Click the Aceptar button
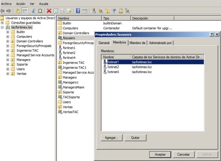The height and width of the screenshot is (161, 221). pos(160,154)
